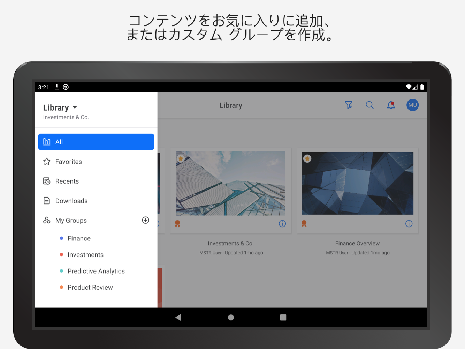Click the Investments & Co. card title
This screenshot has height=349, width=465.
click(x=231, y=243)
